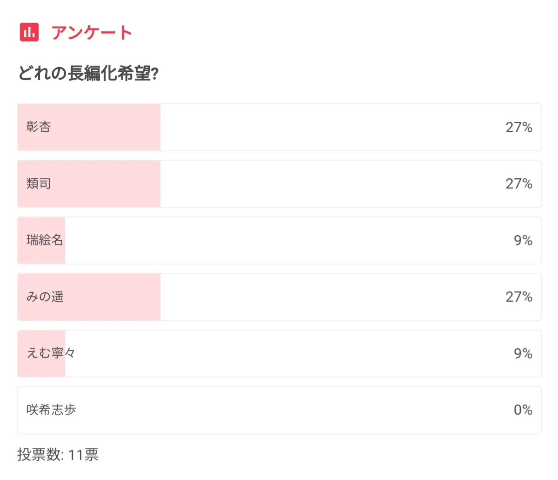Click the アンケート heading text
The height and width of the screenshot is (480, 558).
click(x=92, y=33)
